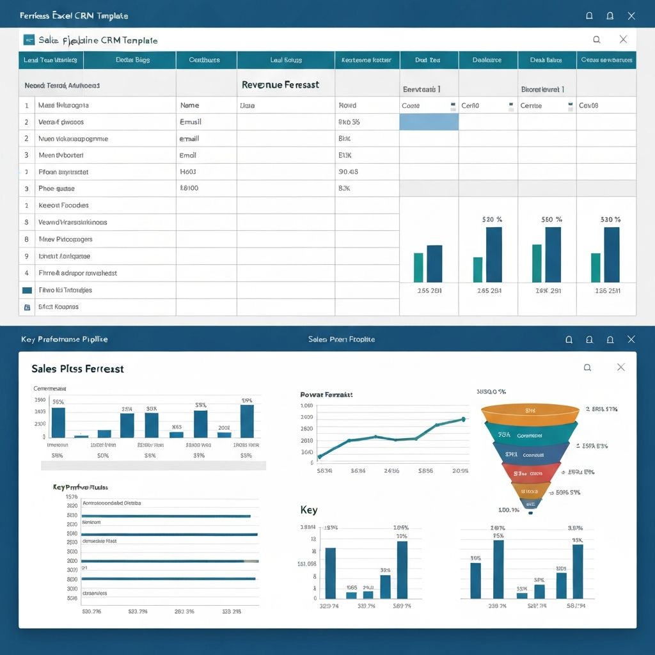The height and width of the screenshot is (655, 655).
Task: Click the red funnel segment
Action: coord(530,473)
